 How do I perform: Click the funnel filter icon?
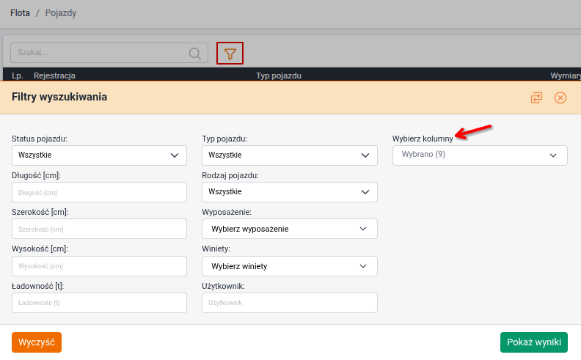(230, 54)
